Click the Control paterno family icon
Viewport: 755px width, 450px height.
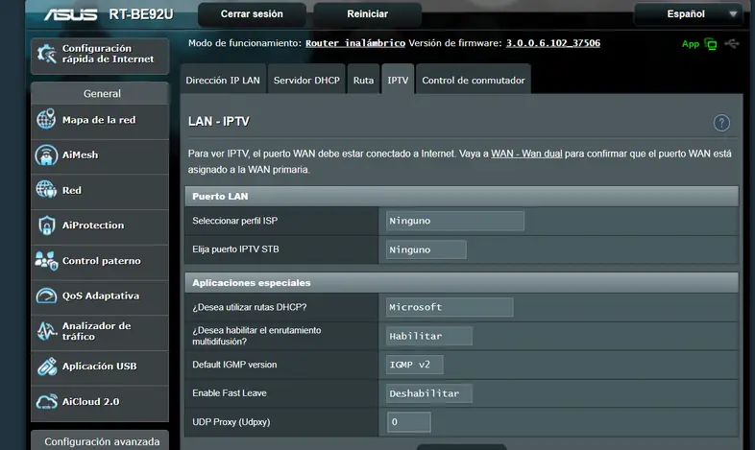pyautogui.click(x=46, y=261)
